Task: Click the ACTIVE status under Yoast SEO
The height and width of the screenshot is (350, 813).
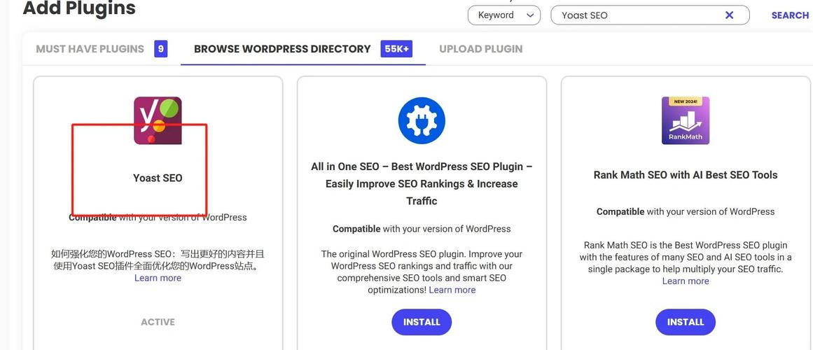Action: tap(158, 322)
